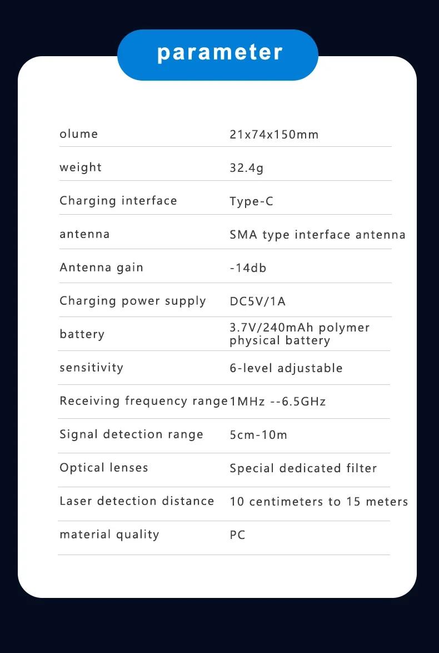
Task: Click the 32.4g weight value
Action: pos(247,168)
